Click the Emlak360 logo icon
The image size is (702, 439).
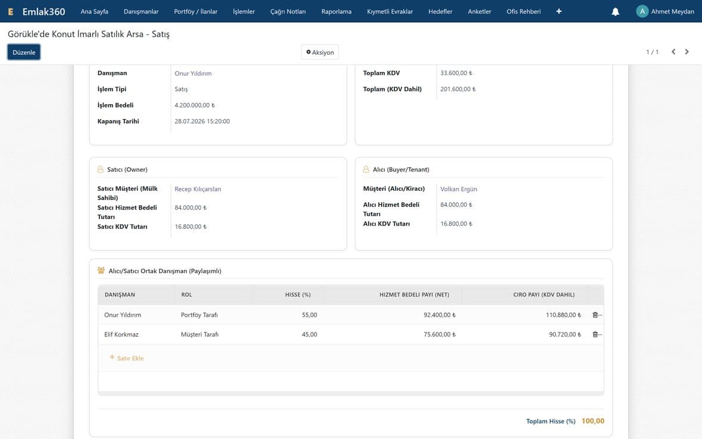[11, 12]
